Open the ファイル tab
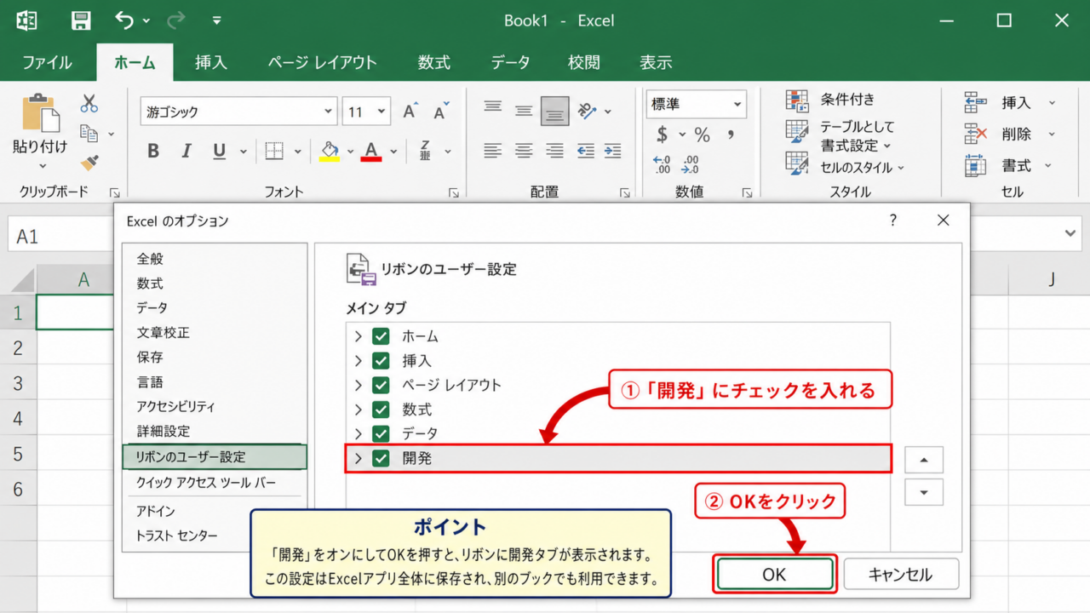This screenshot has width=1090, height=613. [x=47, y=62]
